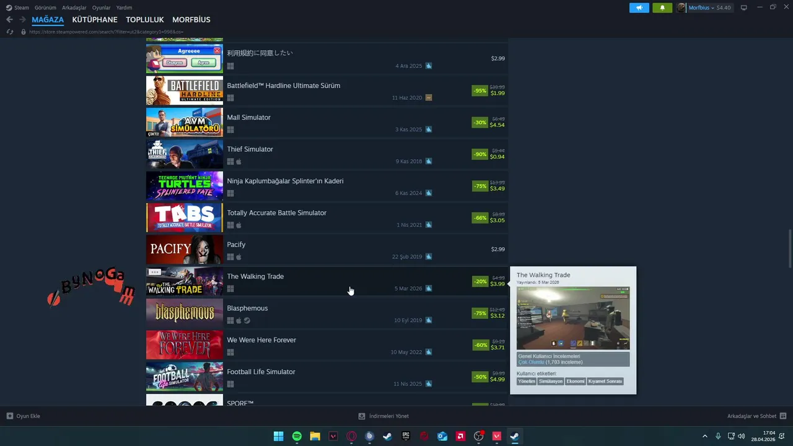Click the Windows platform icon under Mall Simulator

230,129
